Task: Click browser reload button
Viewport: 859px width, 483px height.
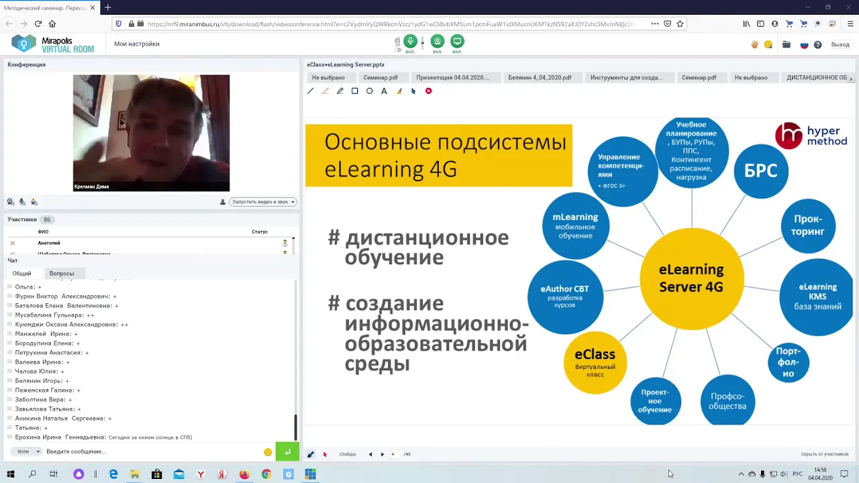Action: tap(38, 23)
